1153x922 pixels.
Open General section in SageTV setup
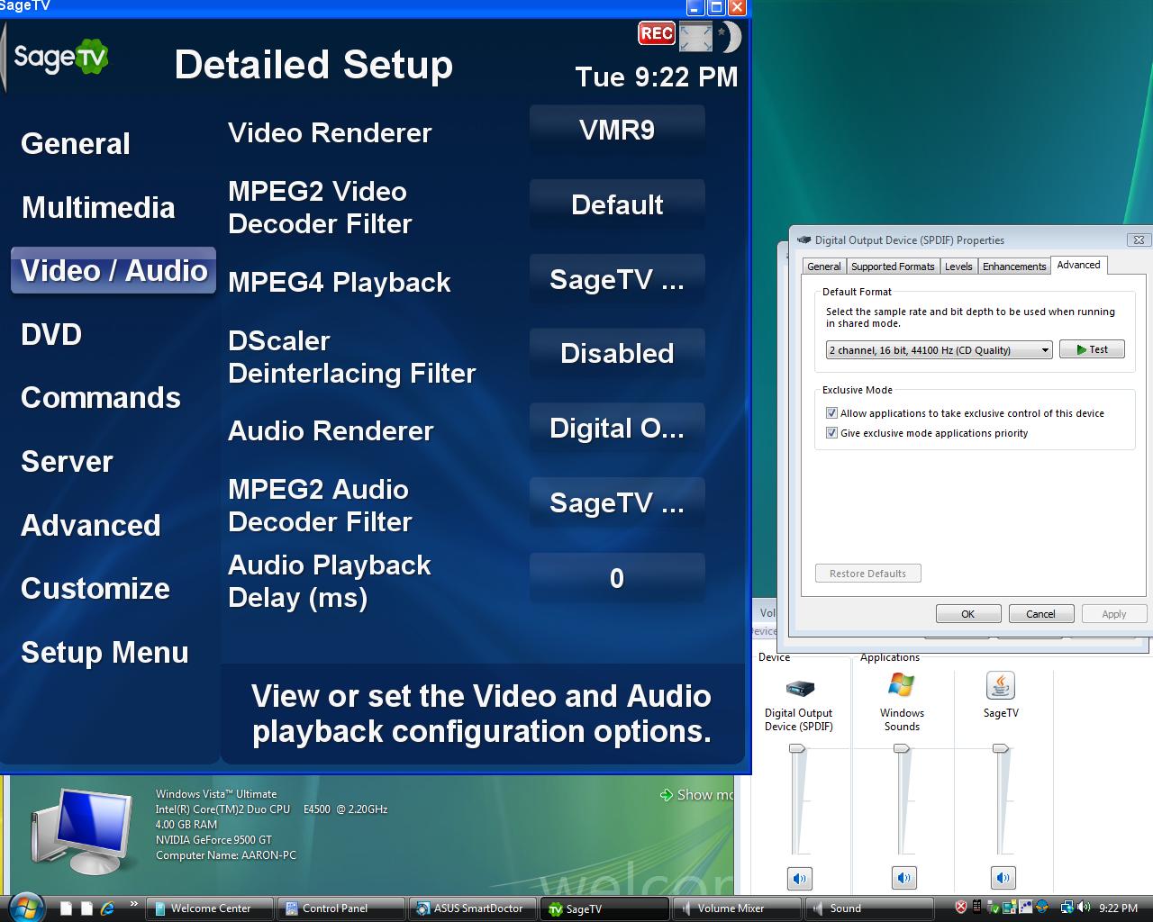click(x=76, y=144)
